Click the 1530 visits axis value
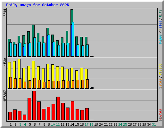 [5, 62]
